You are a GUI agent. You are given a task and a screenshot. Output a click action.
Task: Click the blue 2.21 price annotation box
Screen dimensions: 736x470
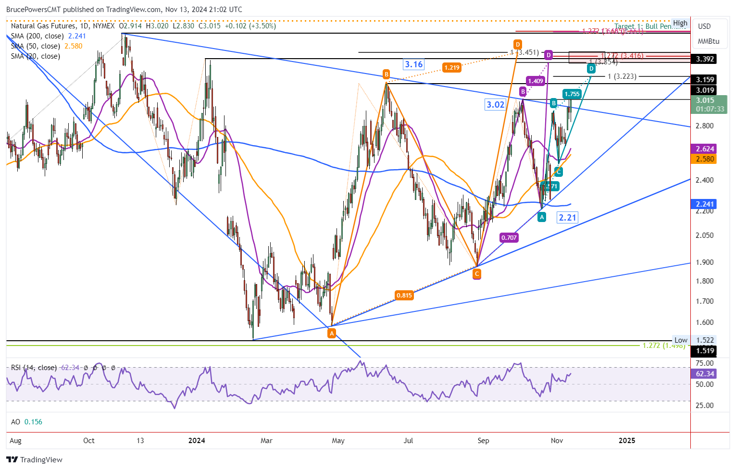click(567, 217)
